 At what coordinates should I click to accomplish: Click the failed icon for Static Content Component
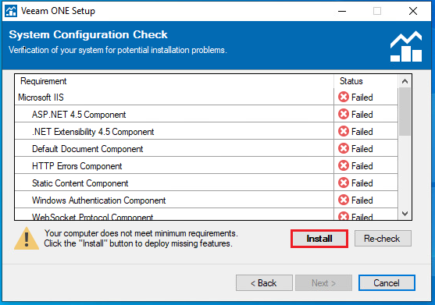pos(344,183)
